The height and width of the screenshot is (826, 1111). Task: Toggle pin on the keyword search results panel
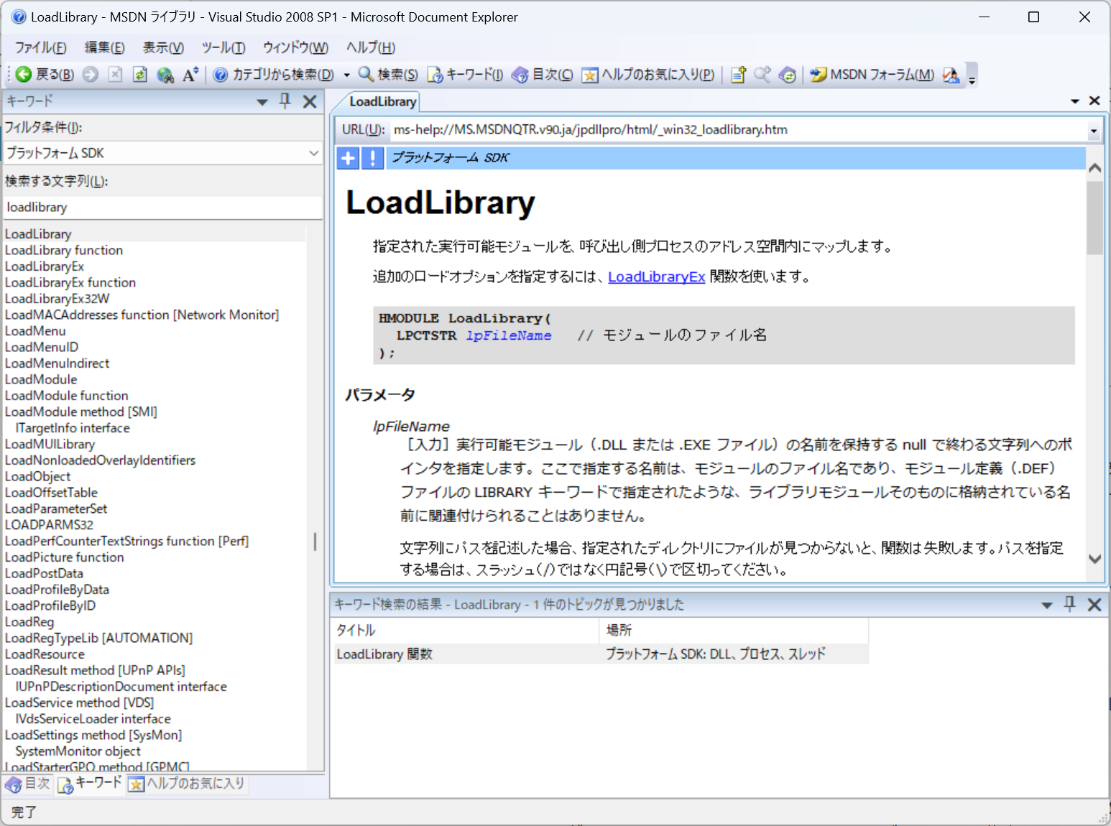pyautogui.click(x=1070, y=604)
